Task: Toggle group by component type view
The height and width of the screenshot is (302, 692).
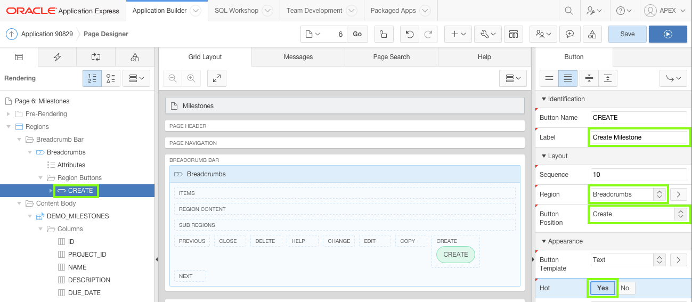Action: [x=111, y=78]
